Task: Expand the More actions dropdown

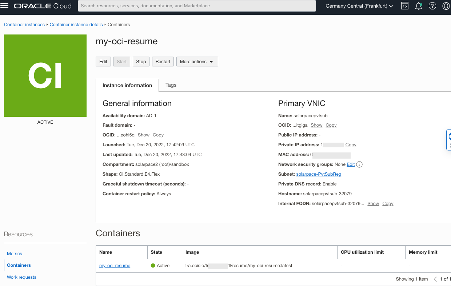Action: (x=197, y=62)
